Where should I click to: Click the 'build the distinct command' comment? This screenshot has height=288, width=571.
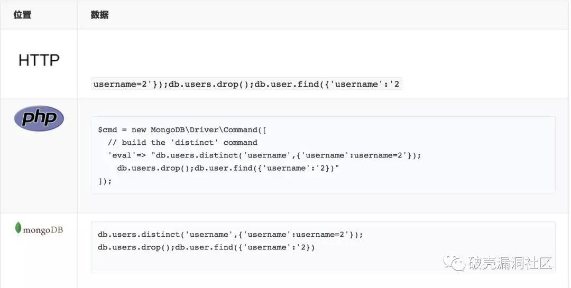[x=182, y=142]
